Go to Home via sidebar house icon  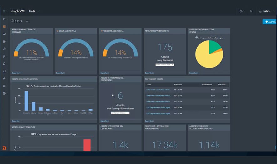point(4,19)
